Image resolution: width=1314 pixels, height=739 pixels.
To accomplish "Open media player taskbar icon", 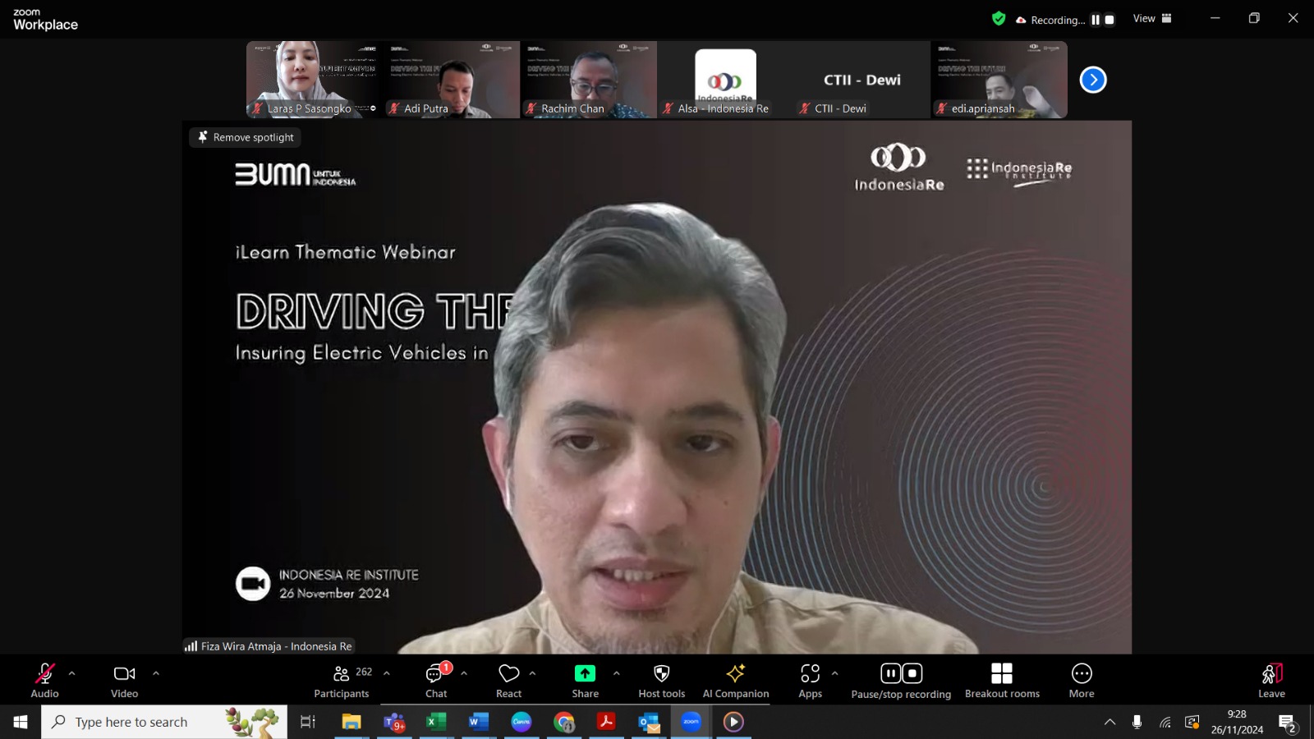I will coord(733,722).
